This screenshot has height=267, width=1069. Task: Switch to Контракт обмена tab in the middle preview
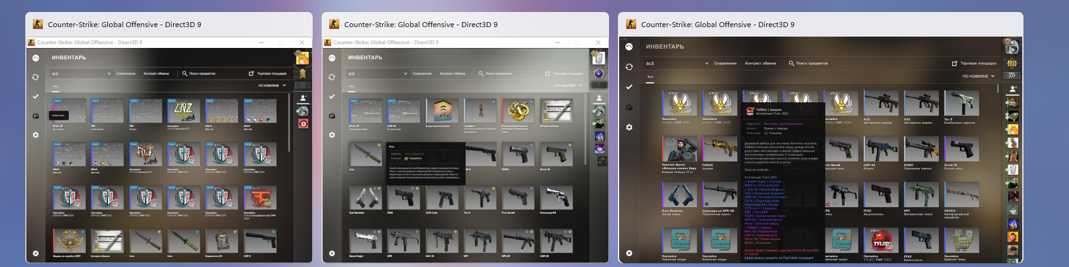[452, 74]
